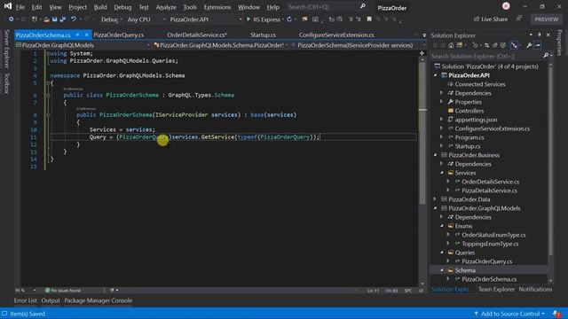Image resolution: width=568 pixels, height=319 pixels.
Task: Collapse the Queries folder node
Action: click(x=442, y=253)
